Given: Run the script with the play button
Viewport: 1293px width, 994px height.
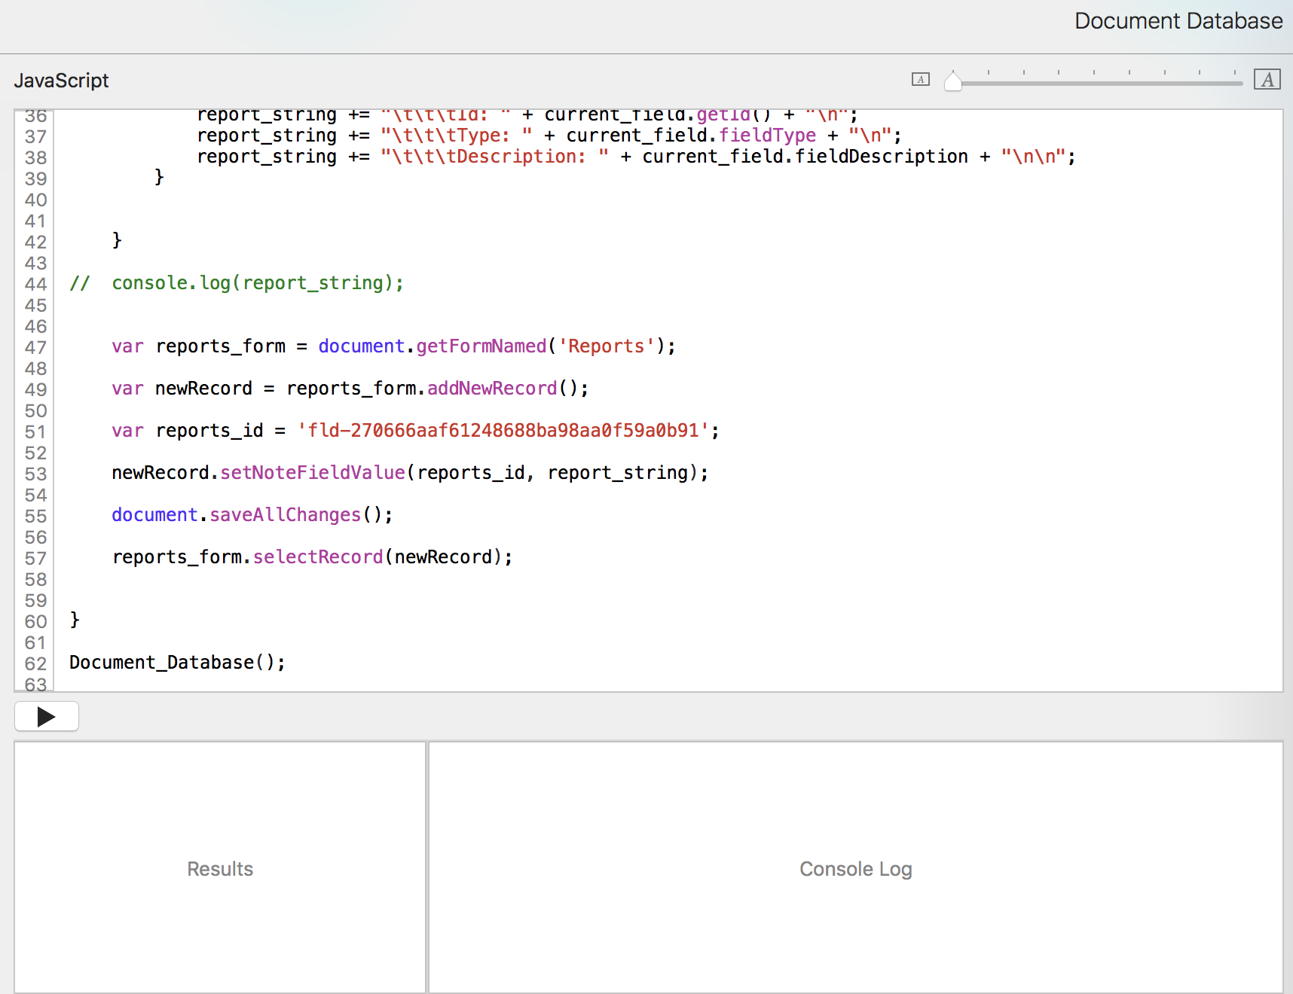Looking at the screenshot, I should pos(46,716).
